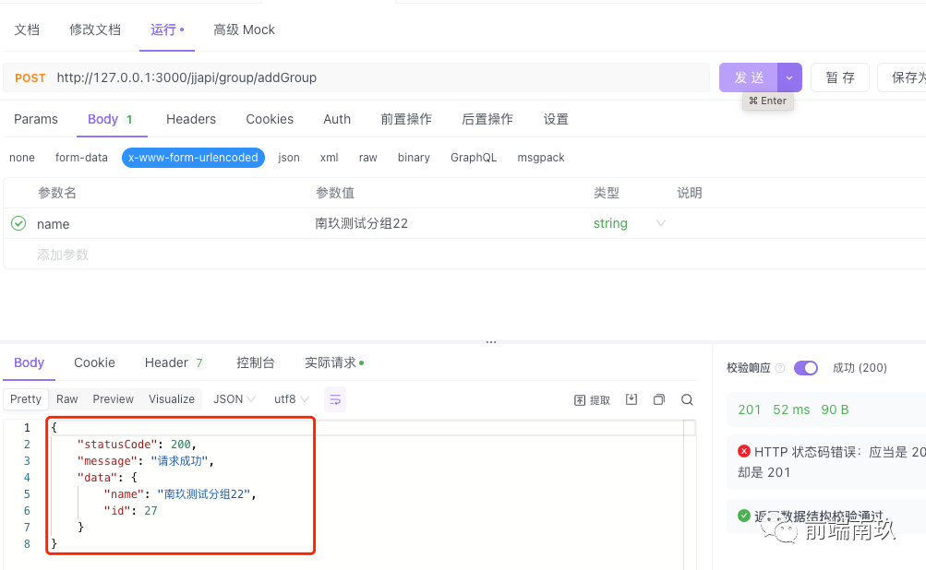Download the response body via save icon
926x570 pixels.
(631, 399)
